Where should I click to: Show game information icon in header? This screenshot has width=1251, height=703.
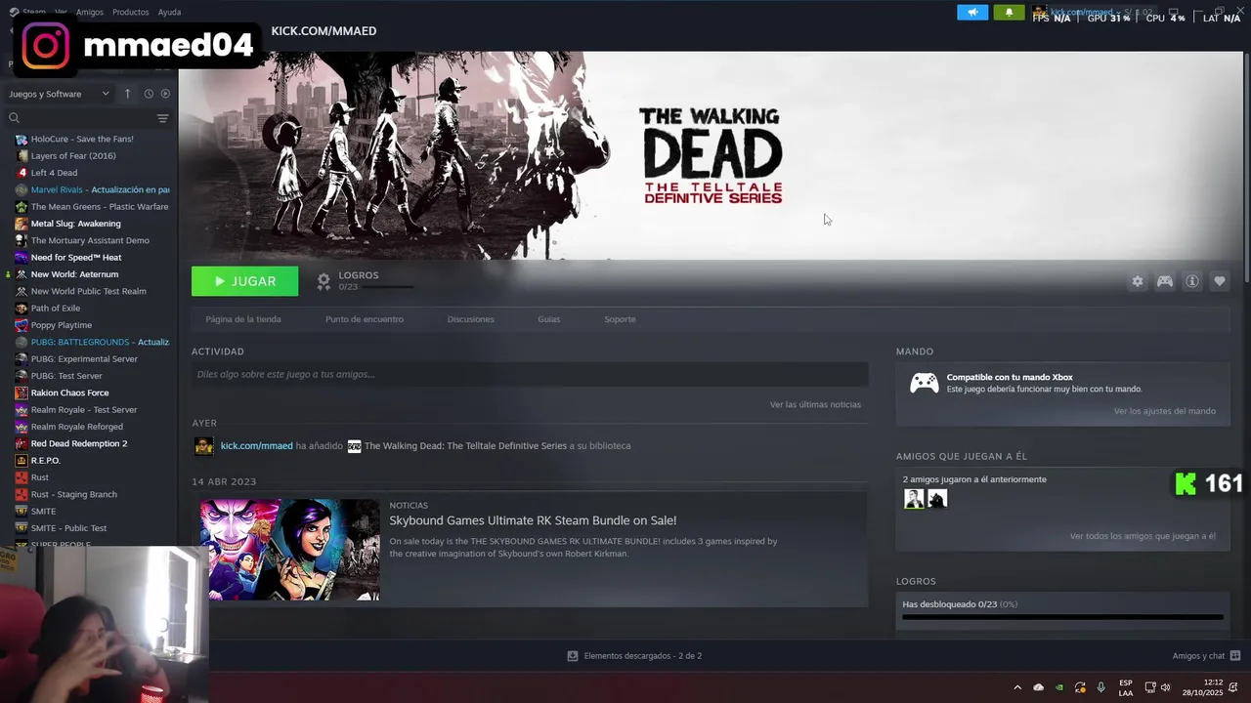click(x=1192, y=281)
